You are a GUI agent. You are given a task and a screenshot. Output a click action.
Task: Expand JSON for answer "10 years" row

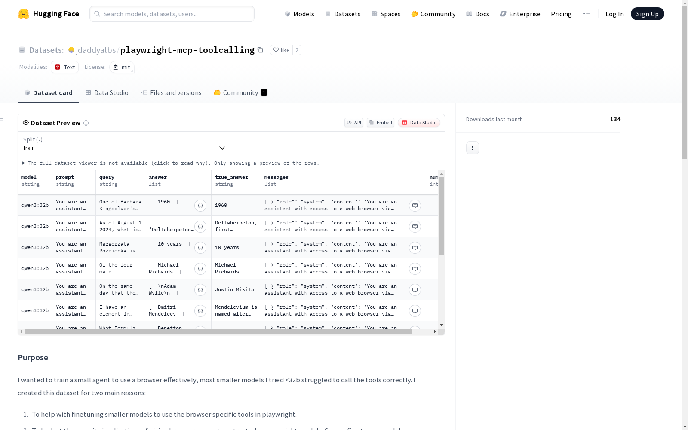[200, 248]
